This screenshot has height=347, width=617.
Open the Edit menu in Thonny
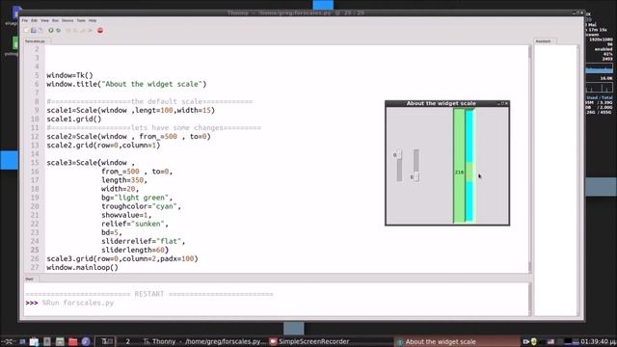tap(35, 20)
